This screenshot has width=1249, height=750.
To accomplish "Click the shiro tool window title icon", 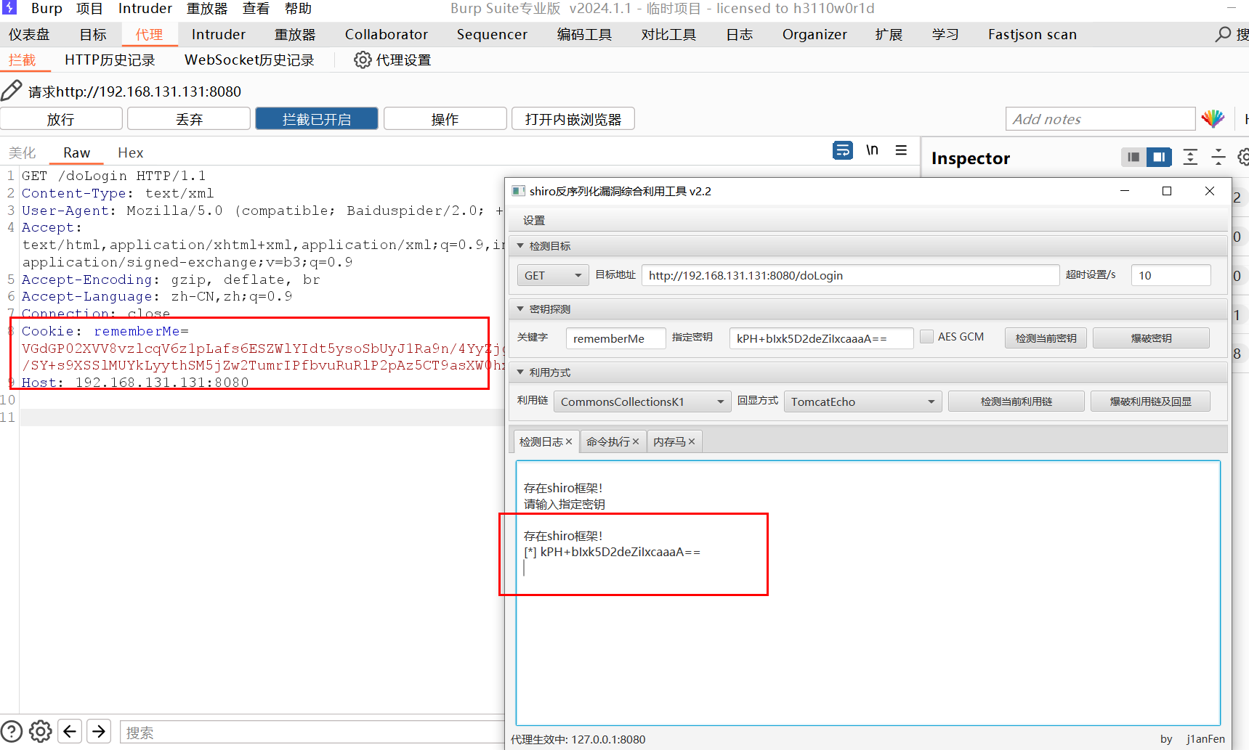I will [518, 191].
